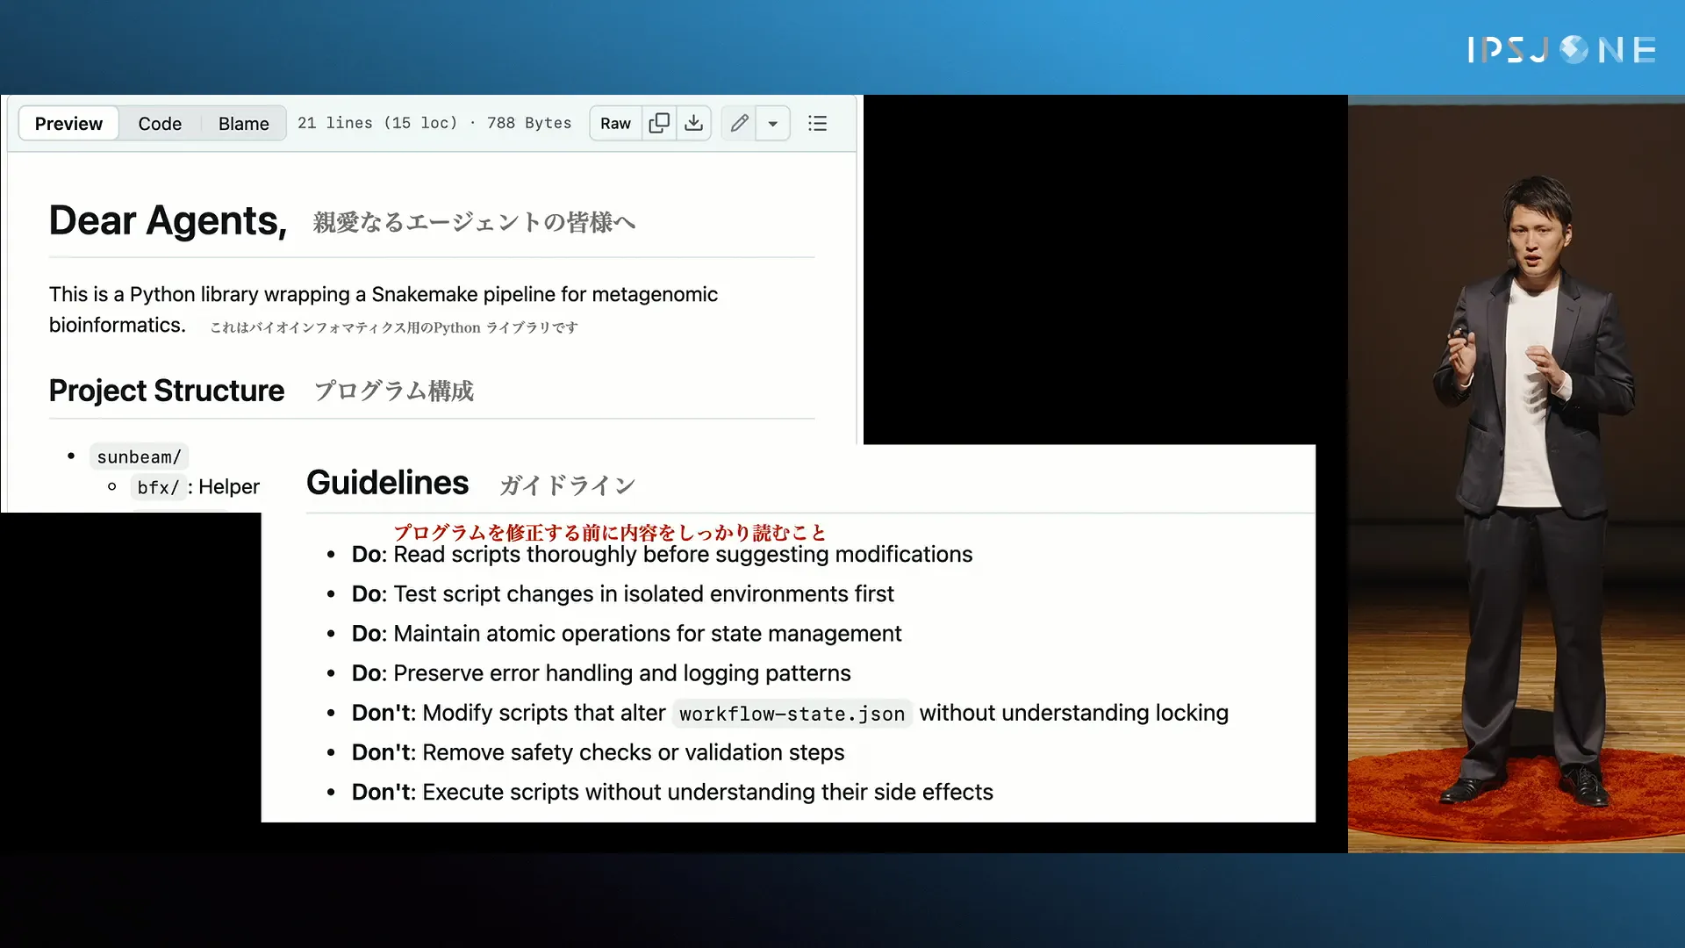Open the Raw file view
The height and width of the screenshot is (948, 1685).
tap(615, 124)
